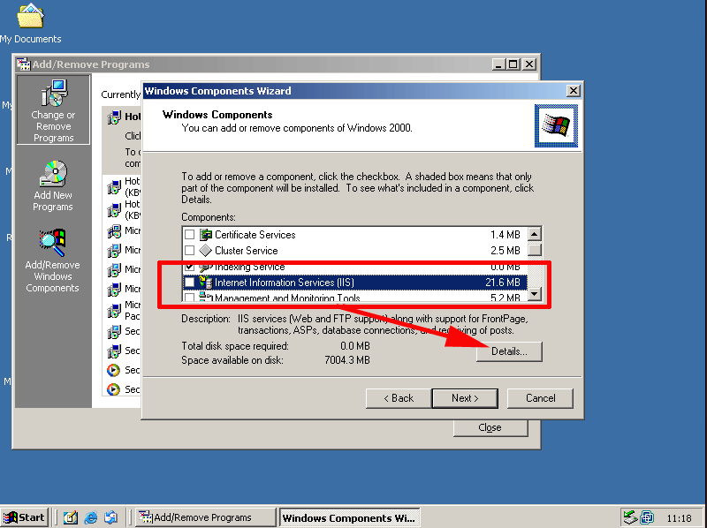
Task: Check the Certificate Services checkbox
Action: [x=189, y=235]
